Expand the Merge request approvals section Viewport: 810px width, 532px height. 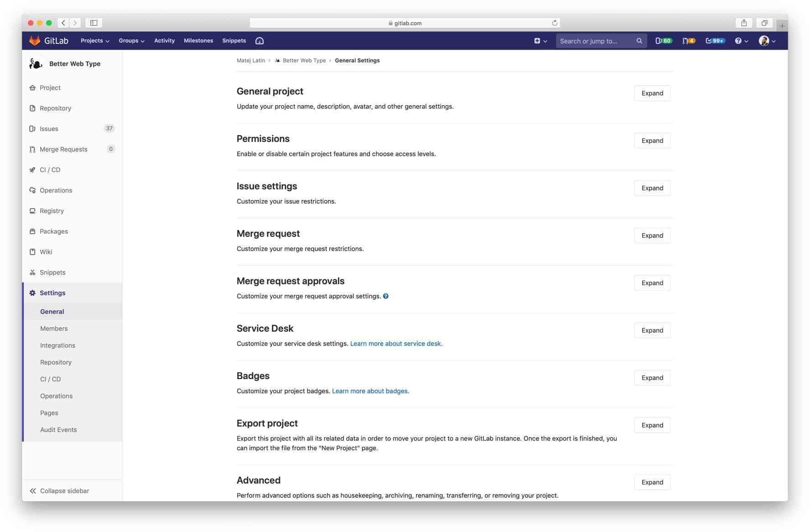coord(652,282)
